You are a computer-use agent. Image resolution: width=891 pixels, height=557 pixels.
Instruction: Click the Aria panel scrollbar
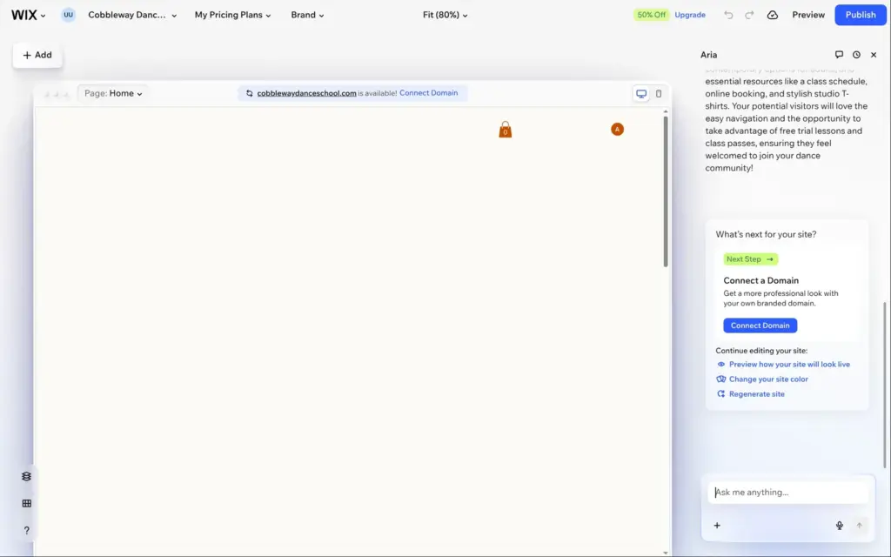pos(884,386)
